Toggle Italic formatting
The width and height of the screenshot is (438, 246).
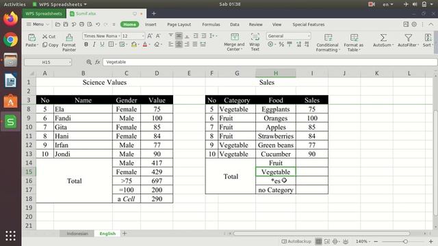pos(94,44)
